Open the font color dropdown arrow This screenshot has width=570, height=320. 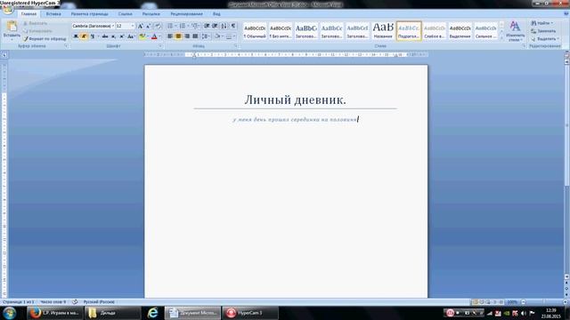[159, 36]
